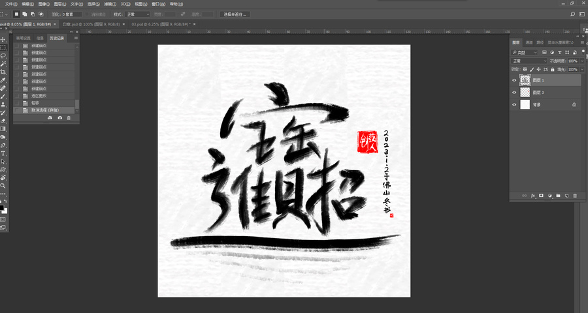Select the History Brush tool
Viewport: 588px width, 313px height.
pyautogui.click(x=3, y=113)
